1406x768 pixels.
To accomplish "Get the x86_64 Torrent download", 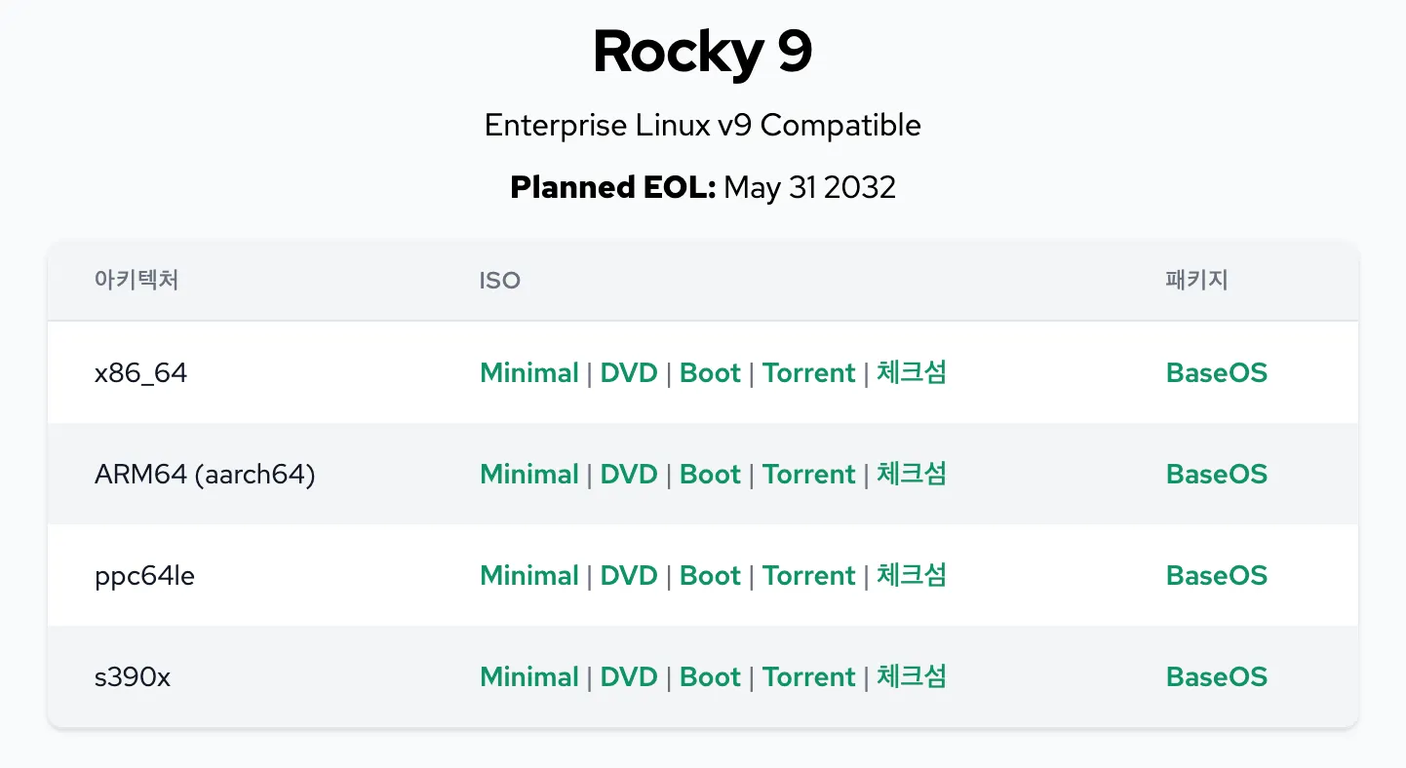I will point(808,373).
